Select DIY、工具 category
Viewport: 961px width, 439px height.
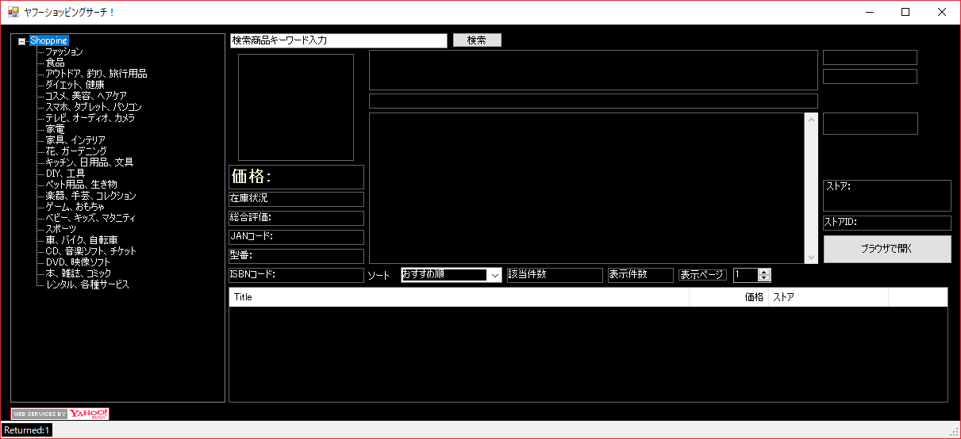coord(65,174)
